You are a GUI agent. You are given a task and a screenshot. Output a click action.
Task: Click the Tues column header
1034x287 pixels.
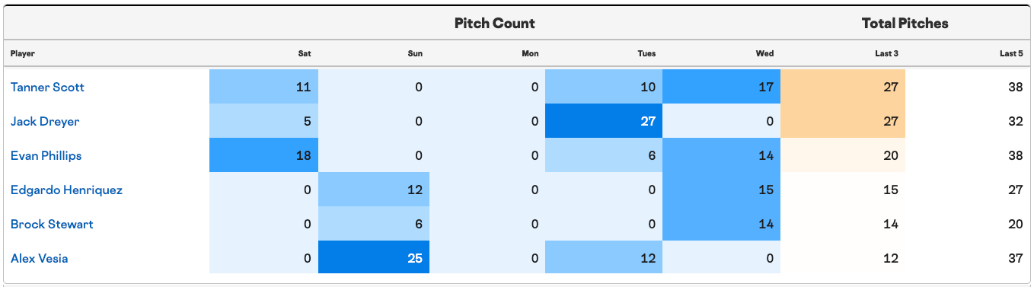646,53
